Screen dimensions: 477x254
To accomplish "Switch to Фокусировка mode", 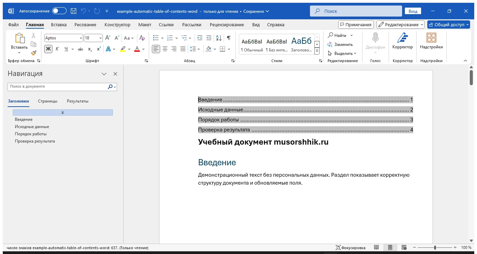I will 351,247.
